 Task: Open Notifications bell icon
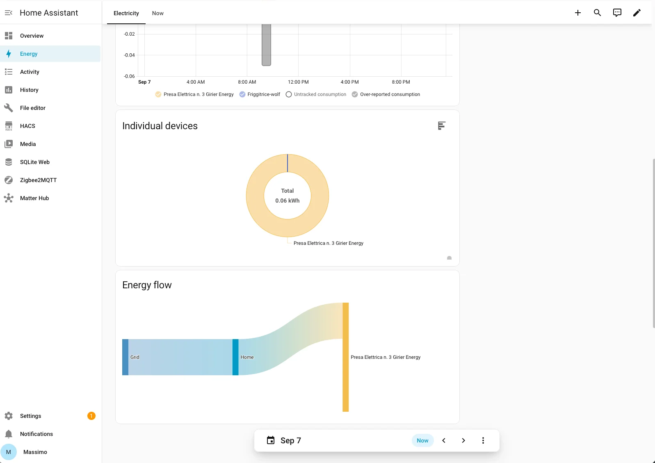tap(9, 434)
